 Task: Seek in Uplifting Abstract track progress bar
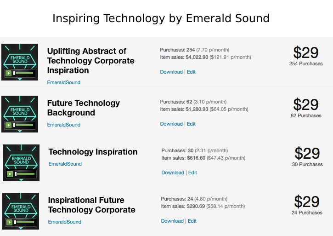click(x=24, y=73)
